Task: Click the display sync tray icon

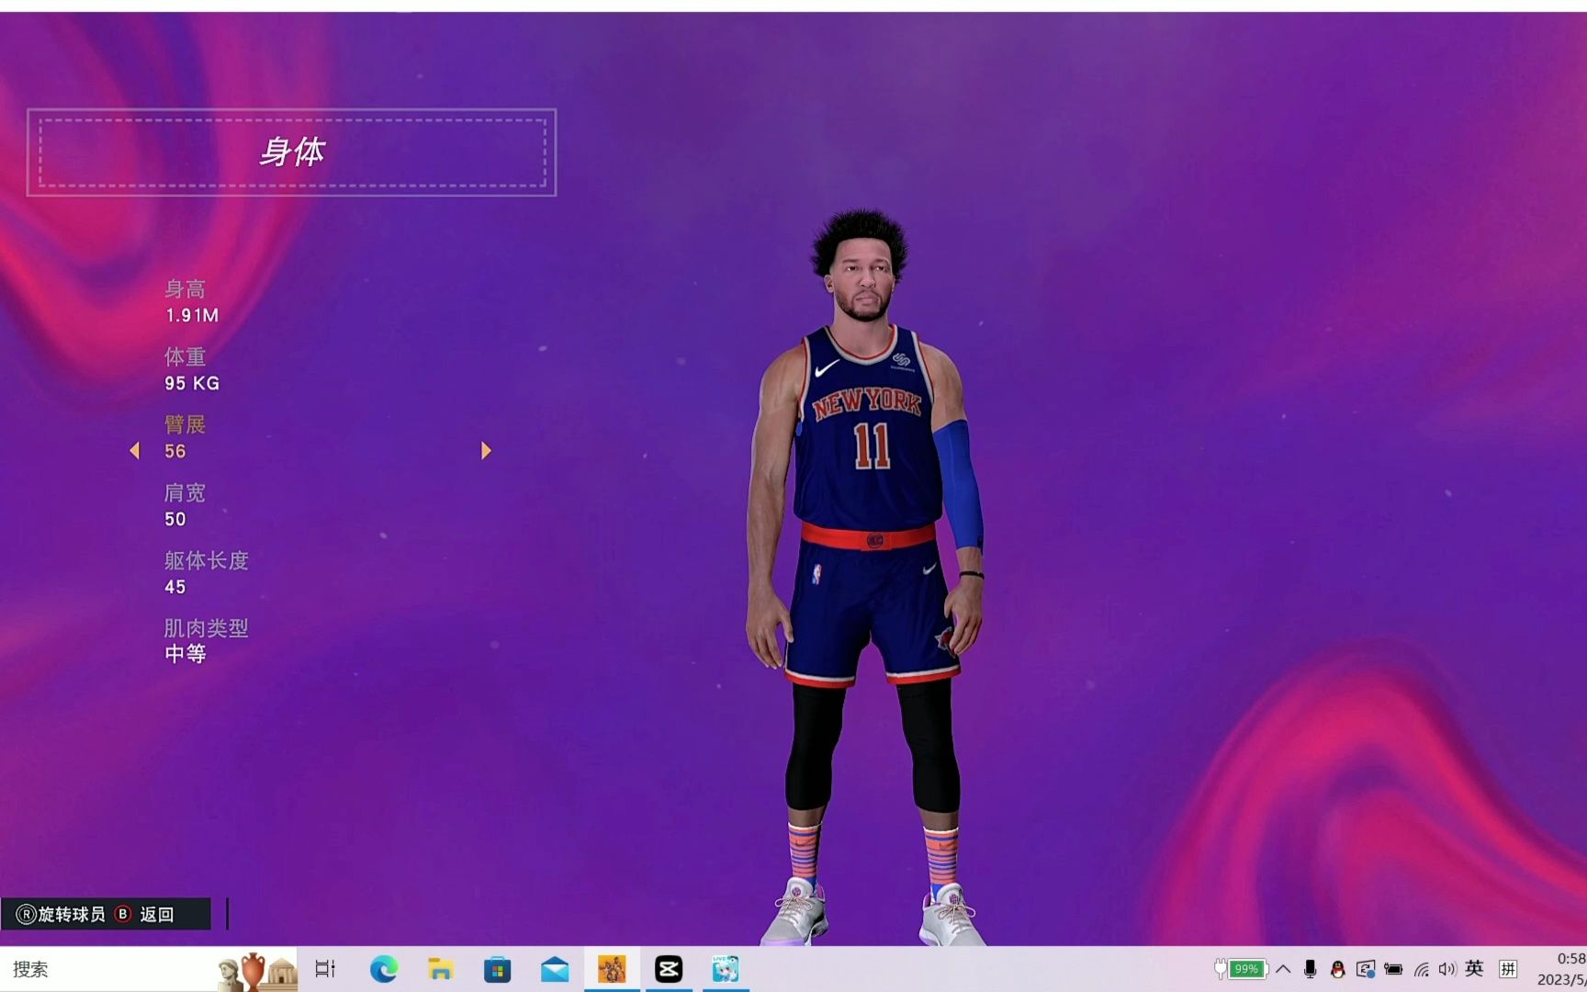Action: pyautogui.click(x=1366, y=969)
